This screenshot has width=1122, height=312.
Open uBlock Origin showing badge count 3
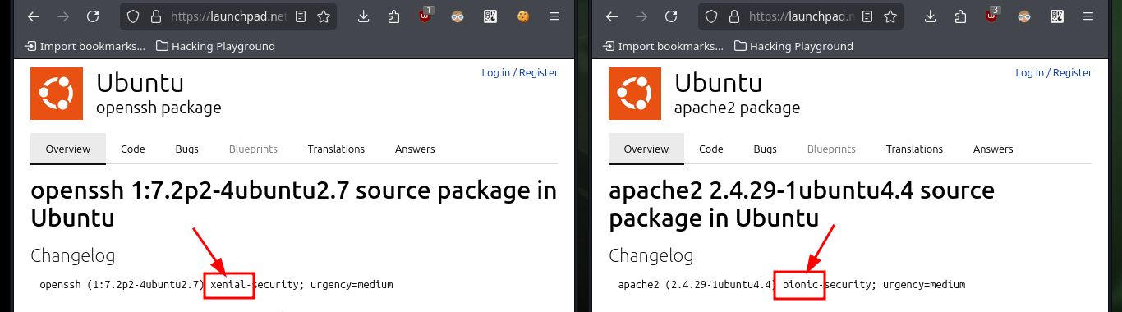[x=993, y=16]
